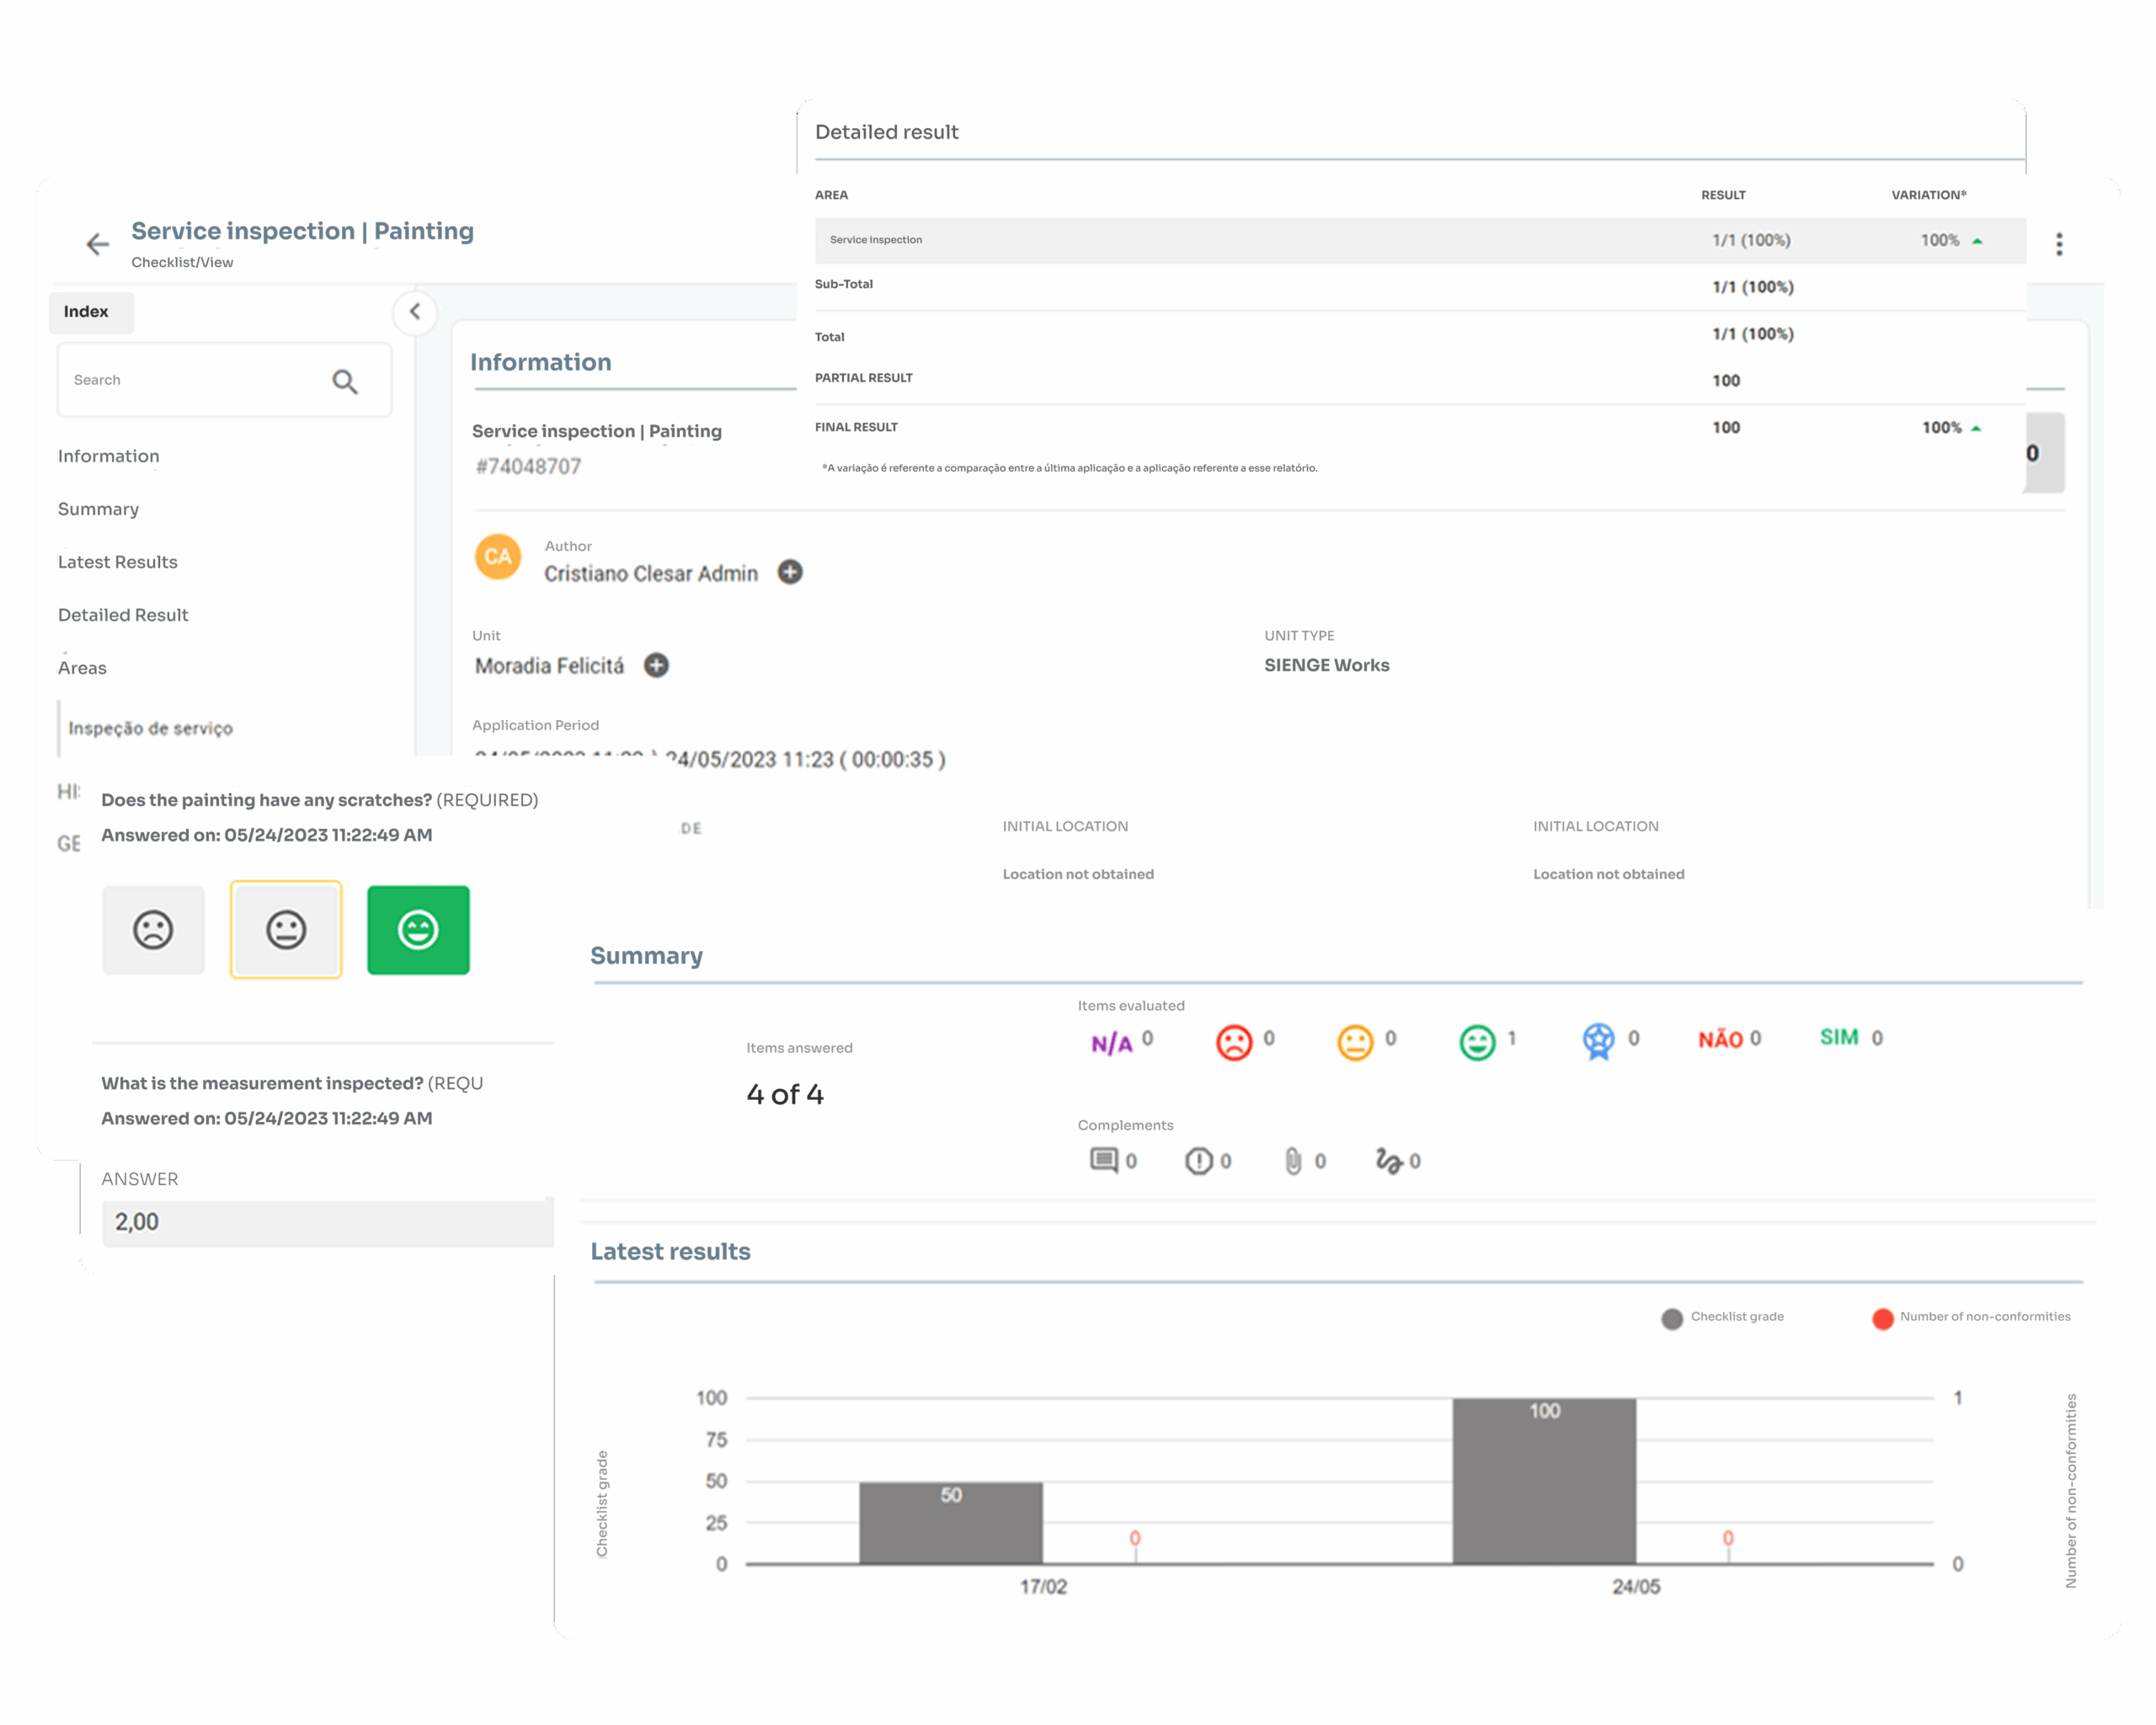Screen dimensions: 2156x1725
Task: Click the alert exclamation icon under Complements
Action: [1198, 1160]
